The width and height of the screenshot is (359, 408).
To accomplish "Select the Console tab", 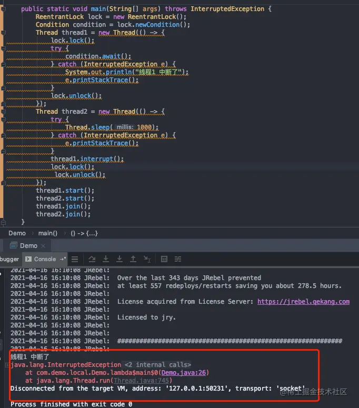I will (x=45, y=259).
